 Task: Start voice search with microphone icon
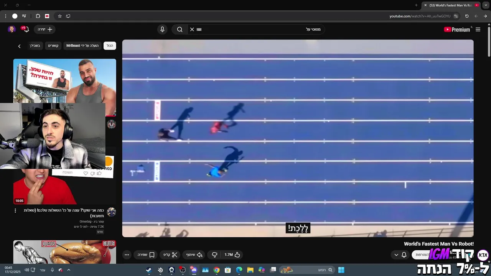pos(162,30)
